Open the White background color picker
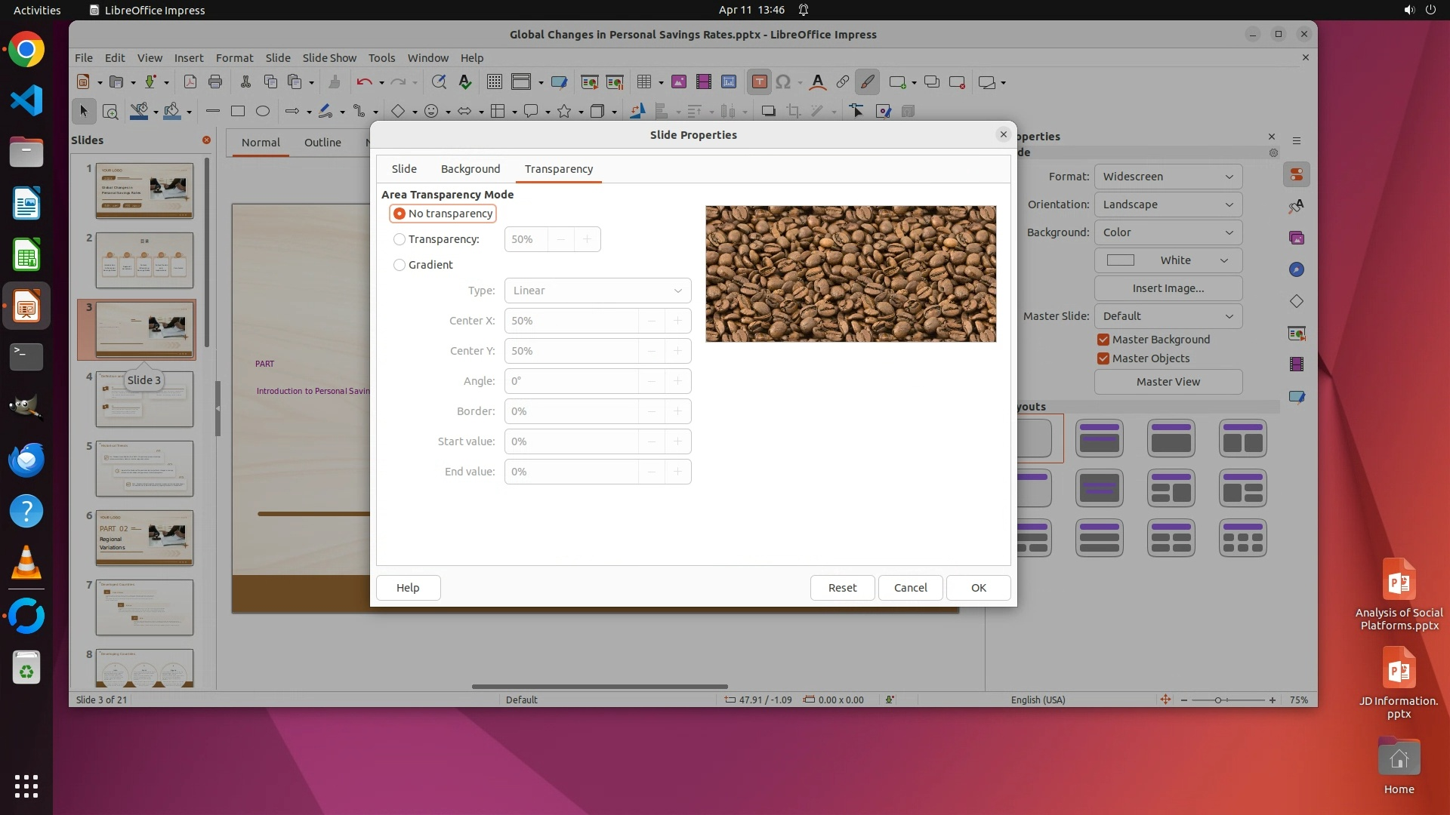The height and width of the screenshot is (815, 1450). click(x=1168, y=260)
